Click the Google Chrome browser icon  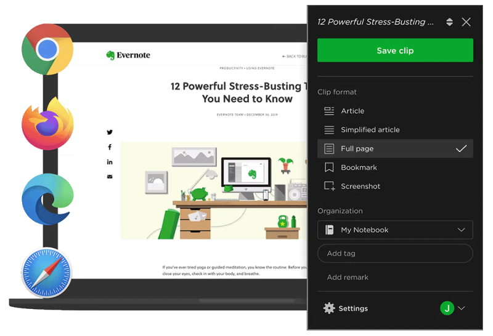pos(47,49)
